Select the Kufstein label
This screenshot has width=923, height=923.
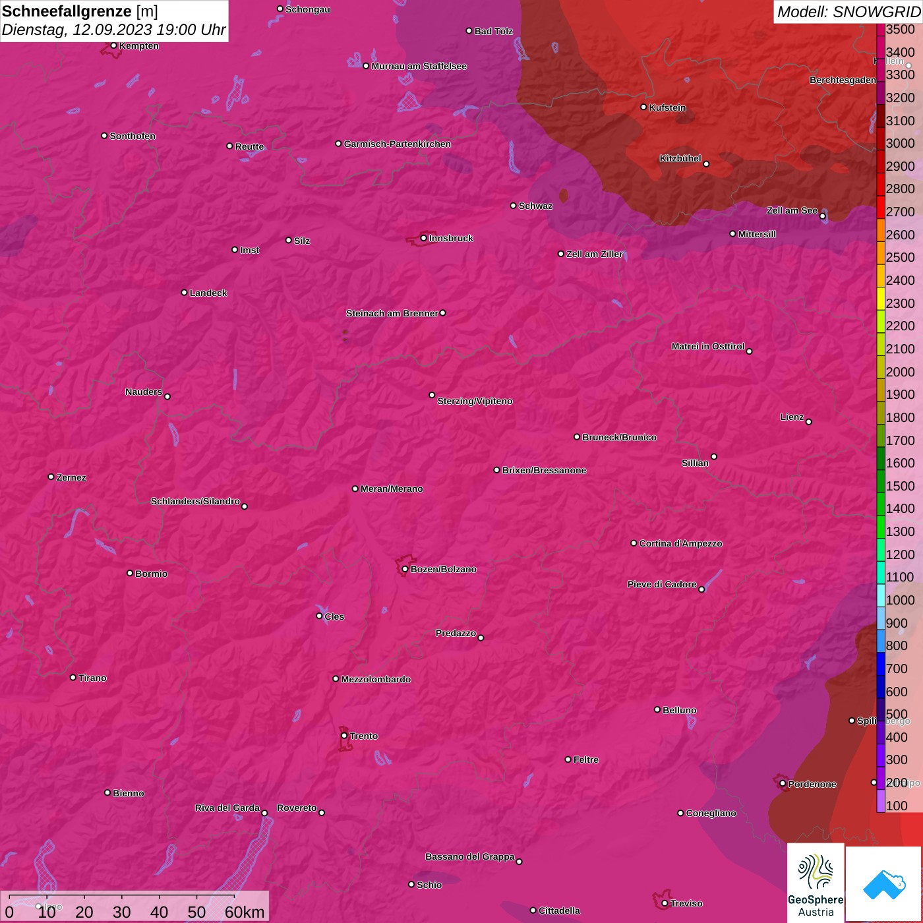click(x=667, y=107)
